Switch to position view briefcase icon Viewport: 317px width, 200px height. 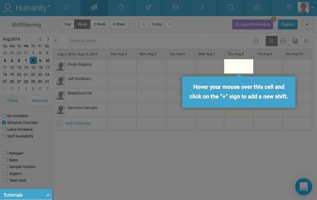[283, 41]
